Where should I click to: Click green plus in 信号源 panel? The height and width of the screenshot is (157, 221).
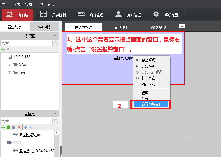point(3,49)
